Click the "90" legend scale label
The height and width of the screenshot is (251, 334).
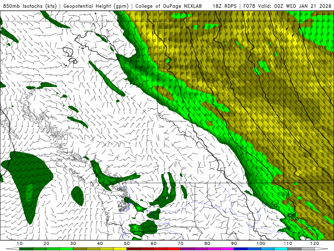234,243
